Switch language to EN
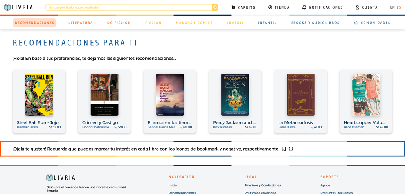405x194 pixels. click(392, 7)
